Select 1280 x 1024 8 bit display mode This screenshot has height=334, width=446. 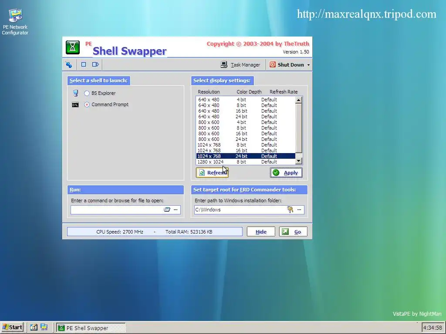[x=246, y=162]
